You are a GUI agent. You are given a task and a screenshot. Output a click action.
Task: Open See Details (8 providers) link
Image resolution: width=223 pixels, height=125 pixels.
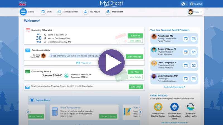click(x=174, y=87)
